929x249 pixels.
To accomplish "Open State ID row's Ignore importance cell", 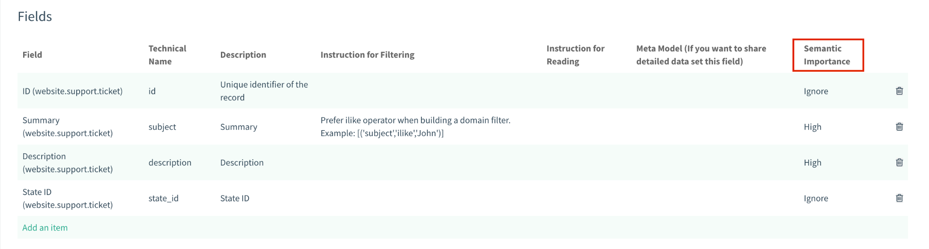I will (x=816, y=199).
